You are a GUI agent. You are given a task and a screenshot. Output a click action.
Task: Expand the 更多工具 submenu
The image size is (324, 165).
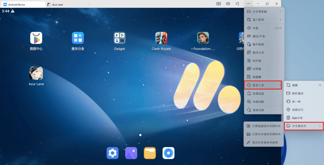point(263,85)
